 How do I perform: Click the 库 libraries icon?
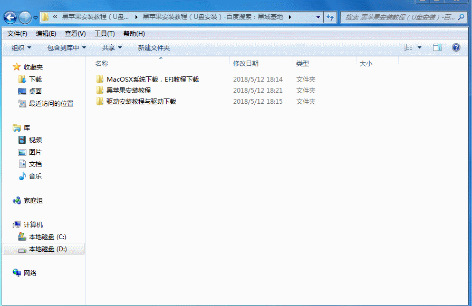pyautogui.click(x=17, y=128)
